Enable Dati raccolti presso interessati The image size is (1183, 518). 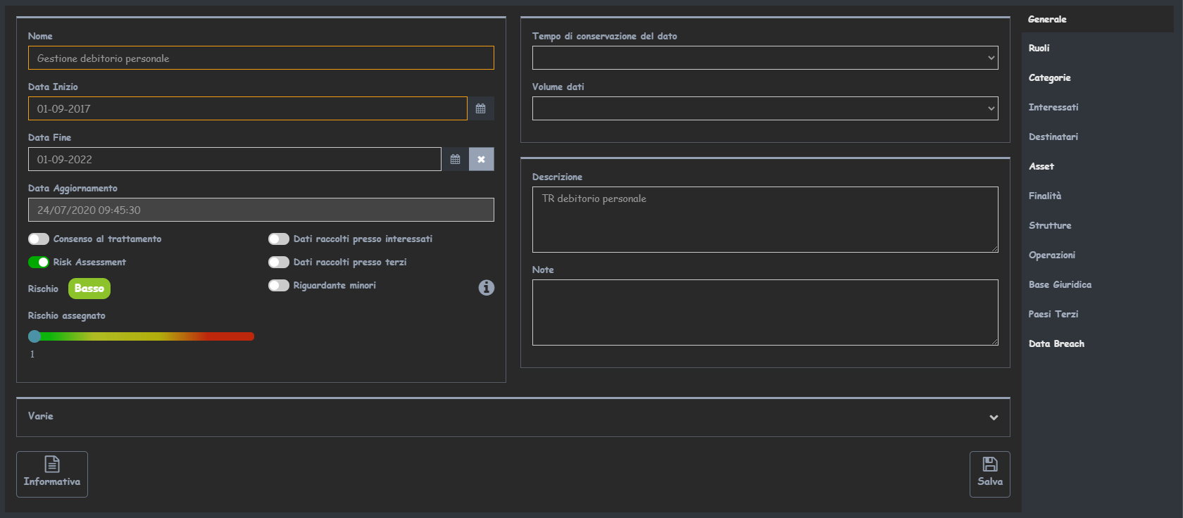pos(279,239)
